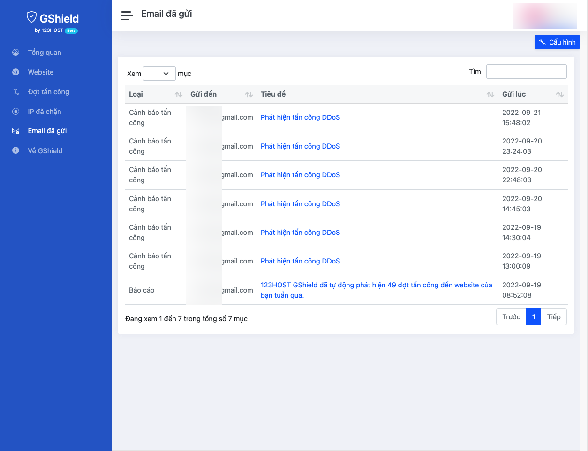This screenshot has height=451, width=588.
Task: Expand the Tiêu đề column sort control
Action: (x=490, y=94)
